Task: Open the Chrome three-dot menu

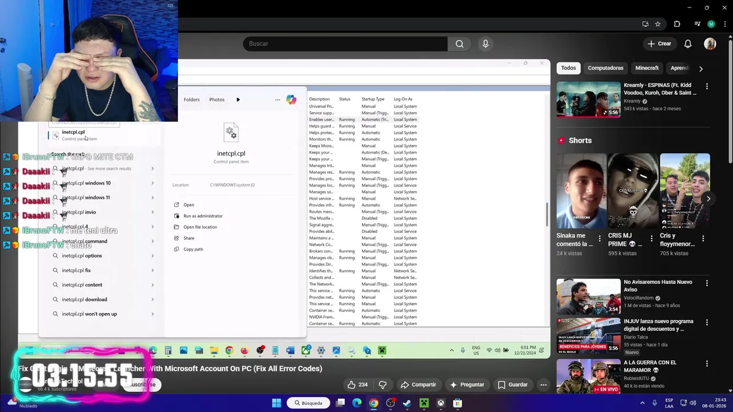Action: pos(724,24)
